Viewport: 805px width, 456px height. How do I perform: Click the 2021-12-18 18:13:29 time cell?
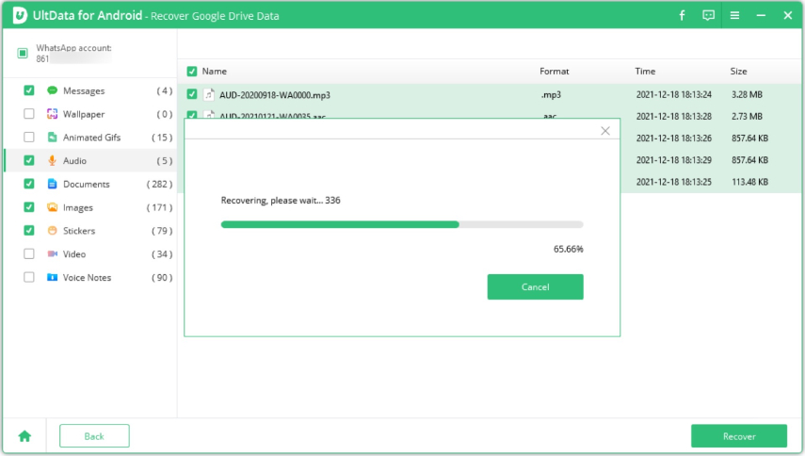(673, 160)
